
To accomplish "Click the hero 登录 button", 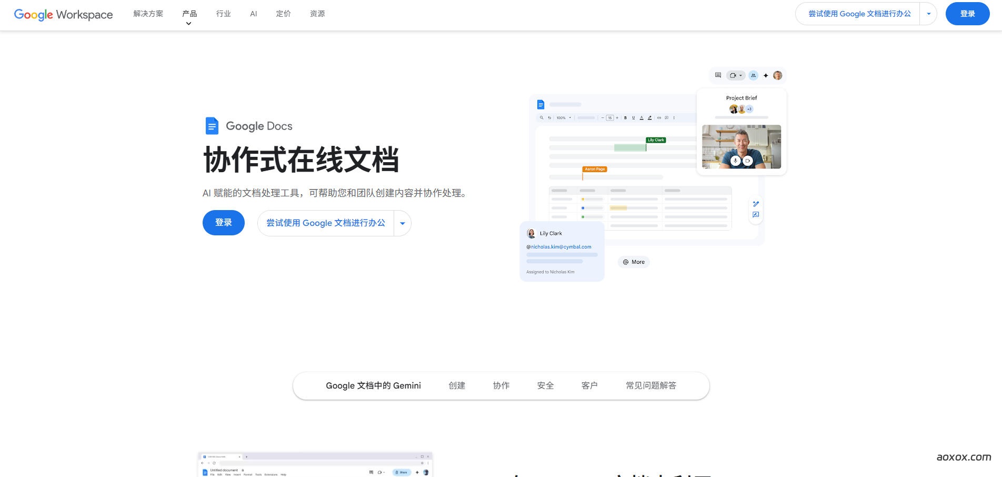I will (224, 223).
